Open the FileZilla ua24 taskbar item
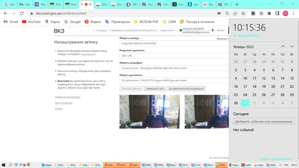The width and height of the screenshot is (299, 168). coord(247,165)
